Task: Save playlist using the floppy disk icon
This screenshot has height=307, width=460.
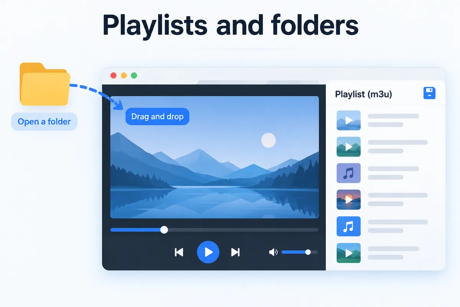Action: 429,93
